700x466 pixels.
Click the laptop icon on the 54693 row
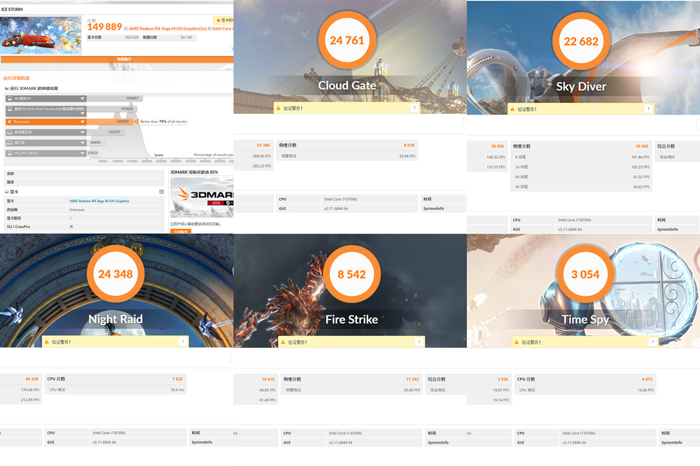pyautogui.click(x=9, y=143)
